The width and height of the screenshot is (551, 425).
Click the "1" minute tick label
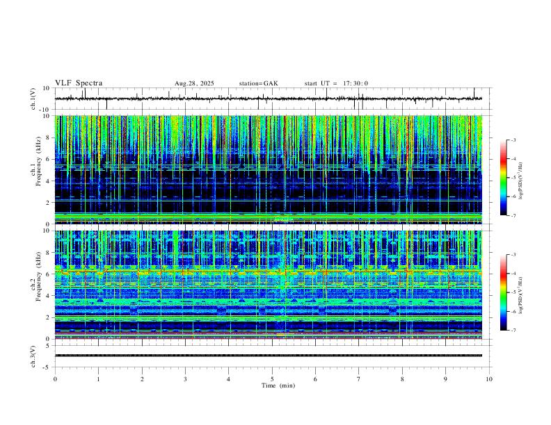click(98, 379)
